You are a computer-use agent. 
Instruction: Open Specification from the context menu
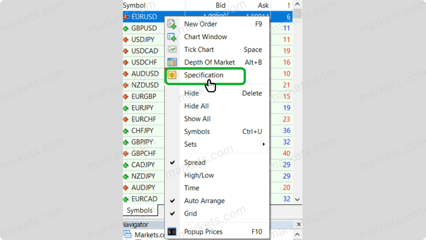point(204,75)
